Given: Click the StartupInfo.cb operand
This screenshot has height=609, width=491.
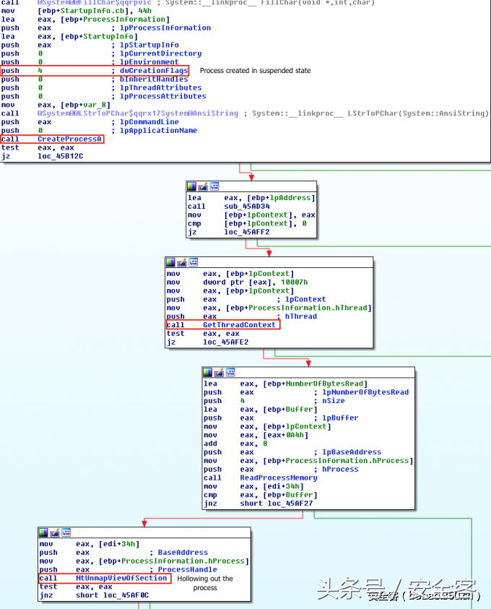Looking at the screenshot, I should 92,11.
